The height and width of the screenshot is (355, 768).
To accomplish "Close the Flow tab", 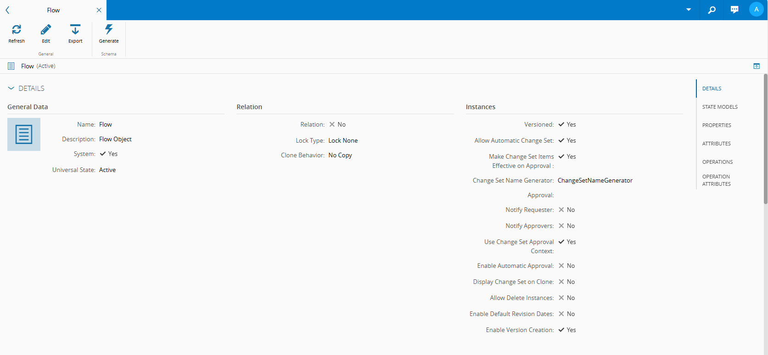I will click(x=99, y=10).
